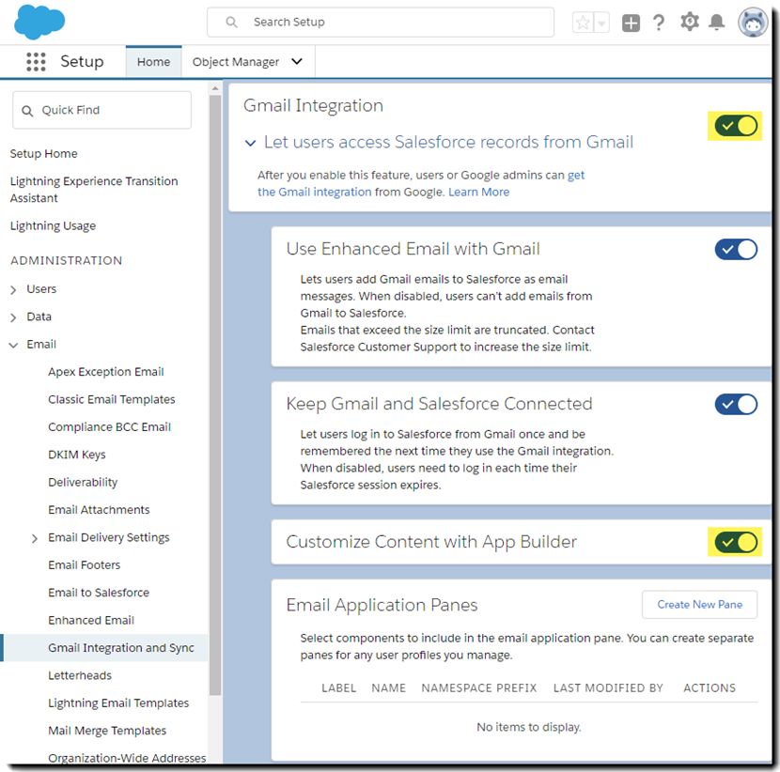780x772 pixels.
Task: Toggle Customize Content with App Builder
Action: tap(736, 542)
